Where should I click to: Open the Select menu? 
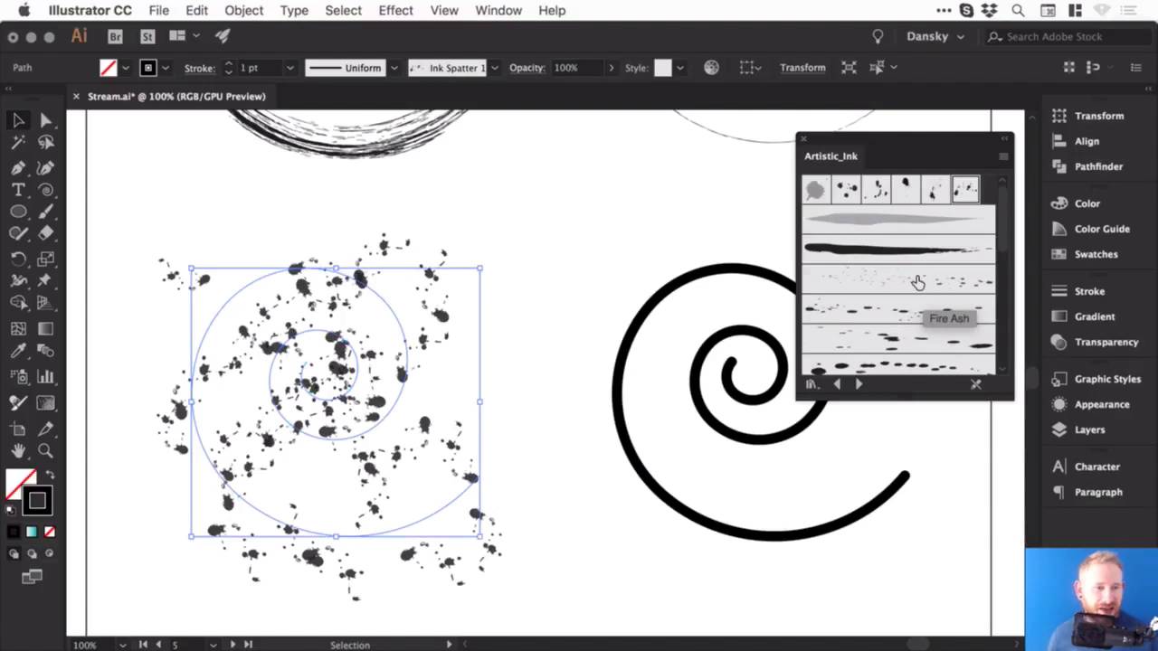coord(343,10)
